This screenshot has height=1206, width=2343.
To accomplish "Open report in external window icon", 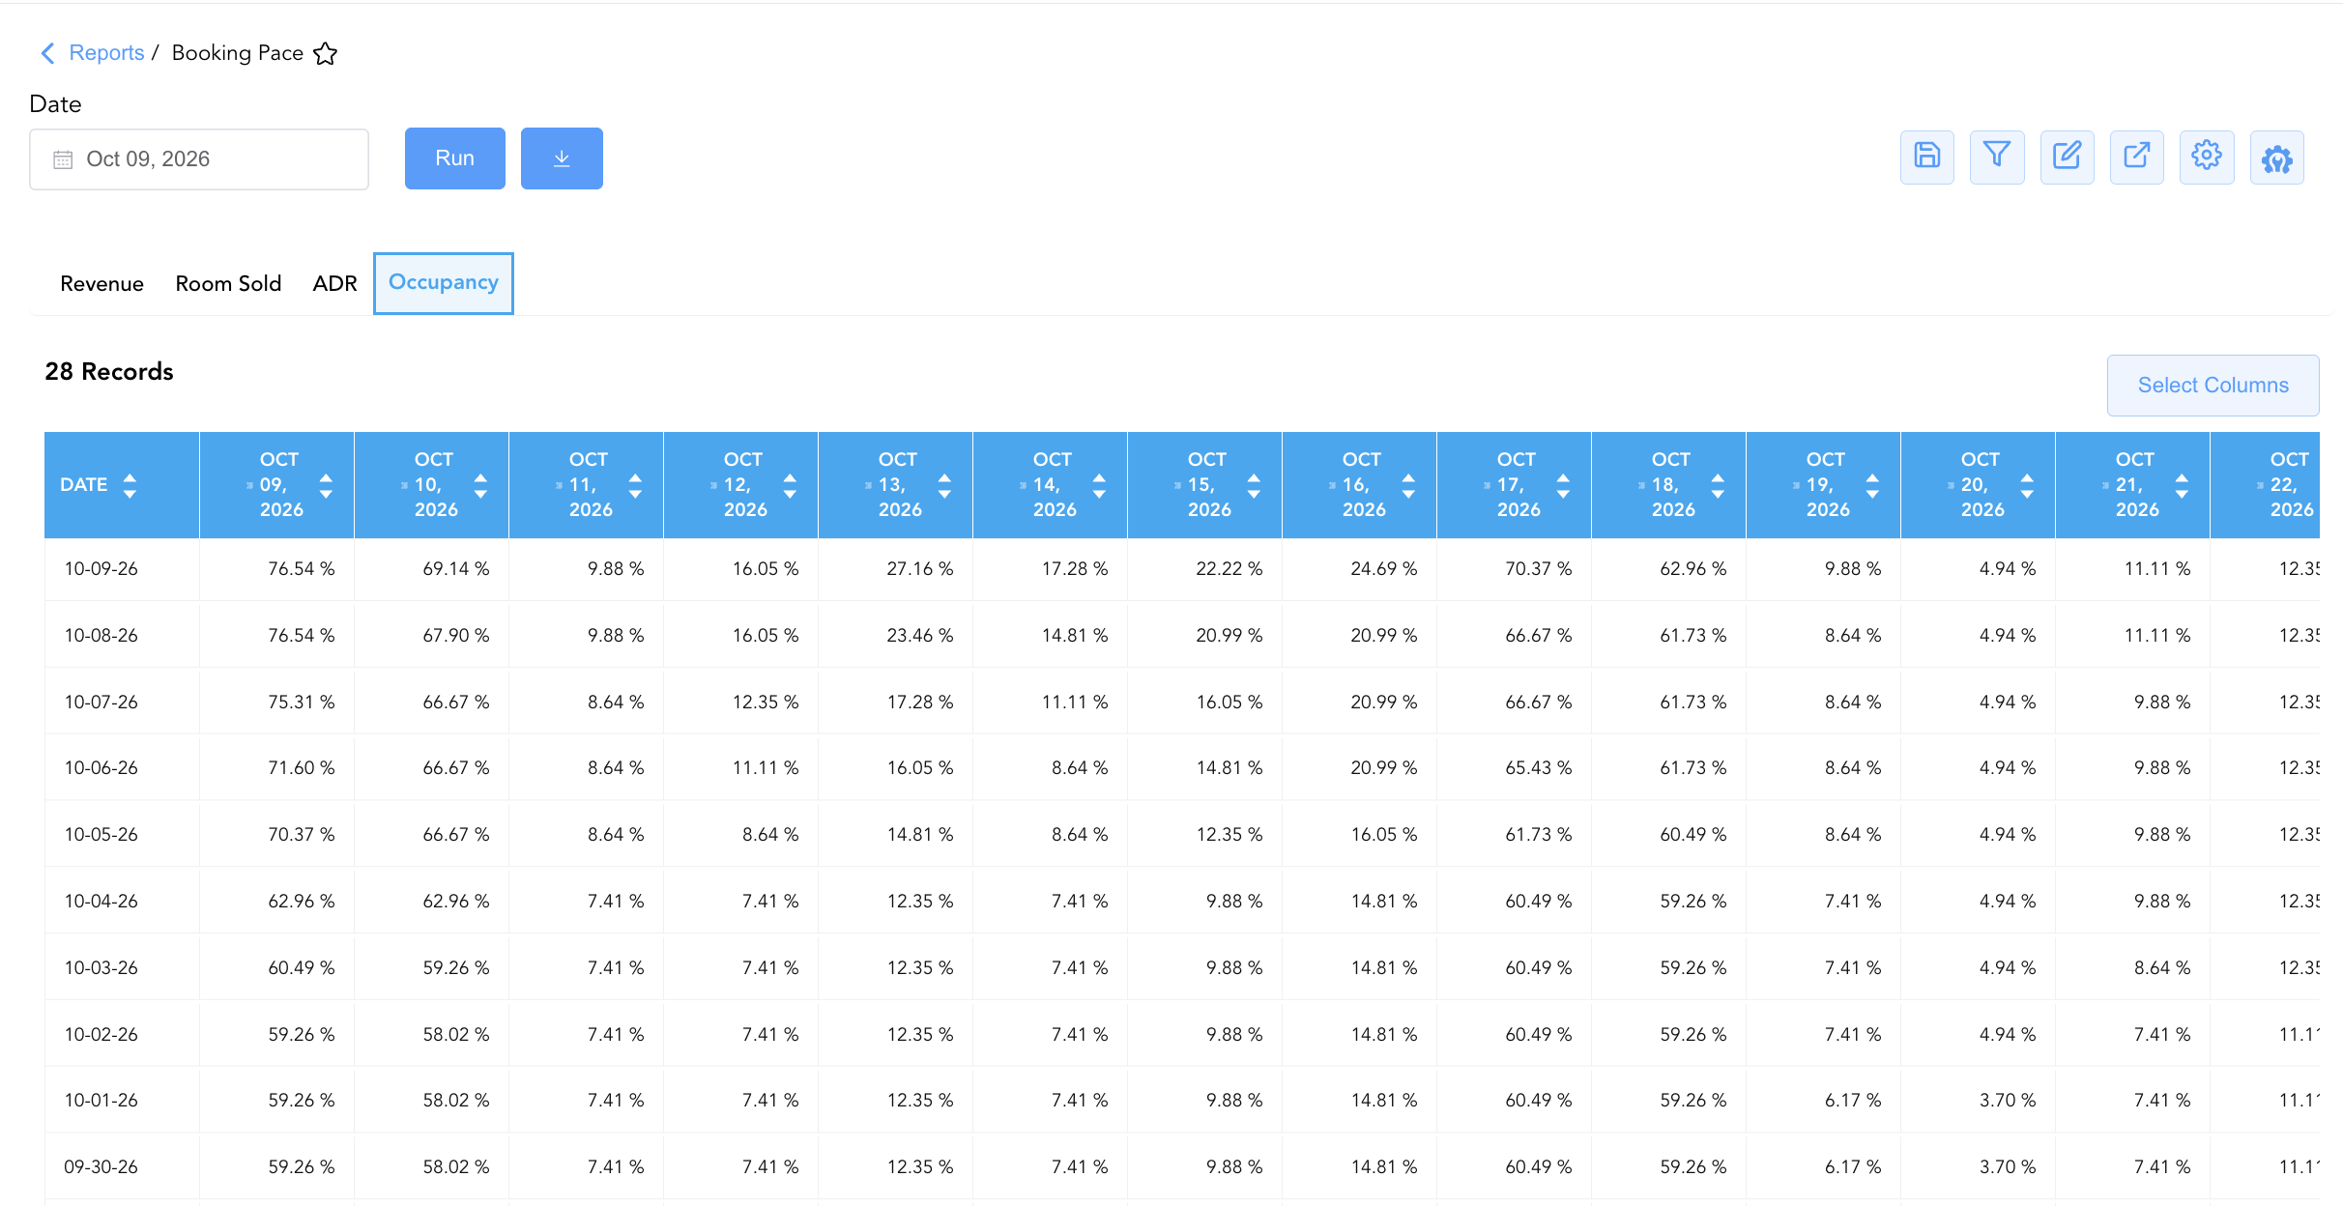I will (2136, 157).
